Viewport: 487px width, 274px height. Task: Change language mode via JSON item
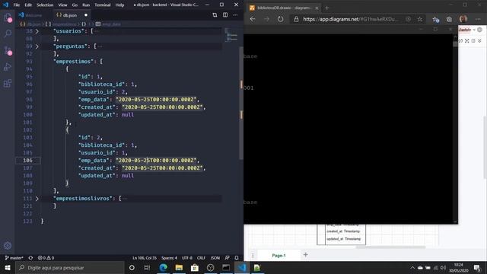(x=215, y=258)
